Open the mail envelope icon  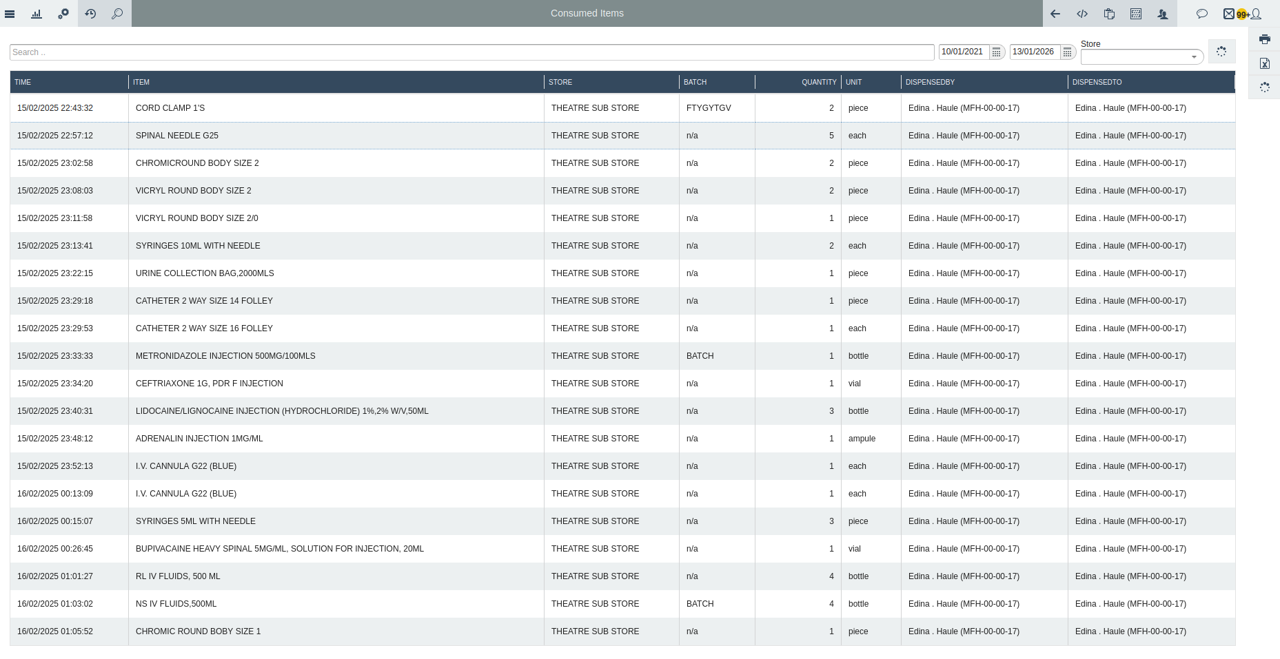point(1229,14)
